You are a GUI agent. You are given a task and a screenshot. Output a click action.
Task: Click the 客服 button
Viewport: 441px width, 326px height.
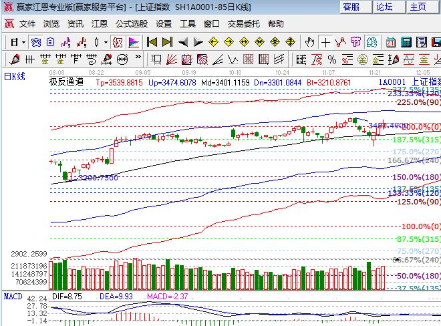[x=351, y=7]
